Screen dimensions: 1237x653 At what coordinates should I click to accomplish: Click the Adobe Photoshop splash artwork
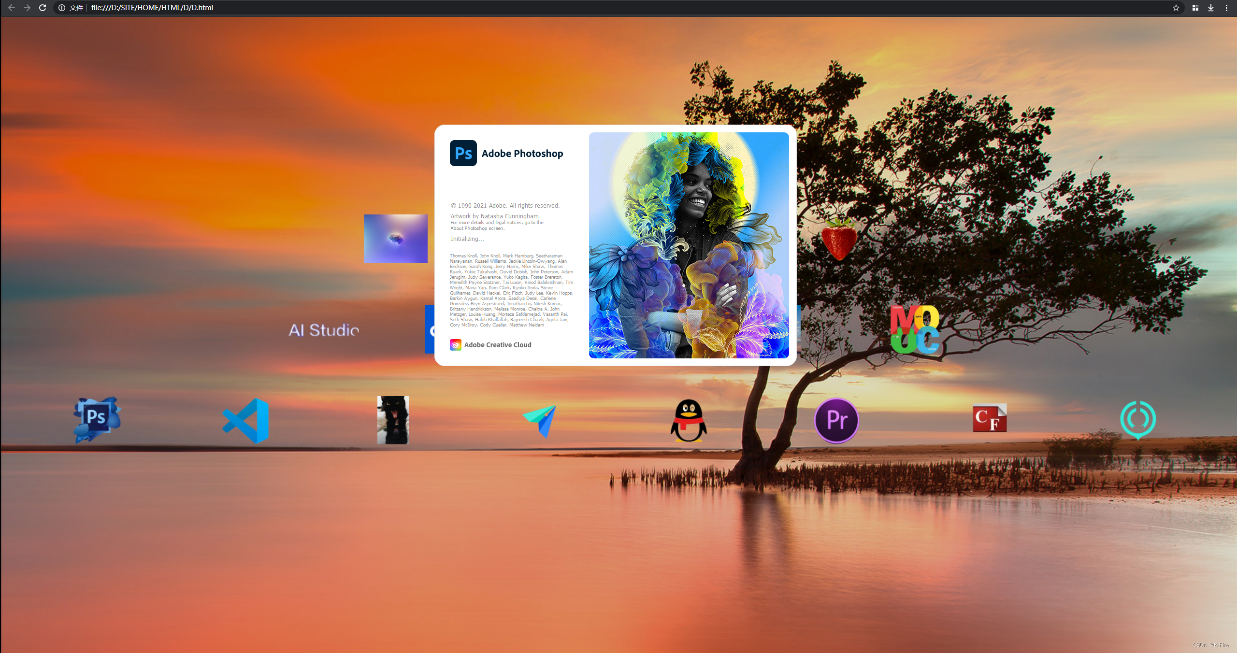coord(689,245)
